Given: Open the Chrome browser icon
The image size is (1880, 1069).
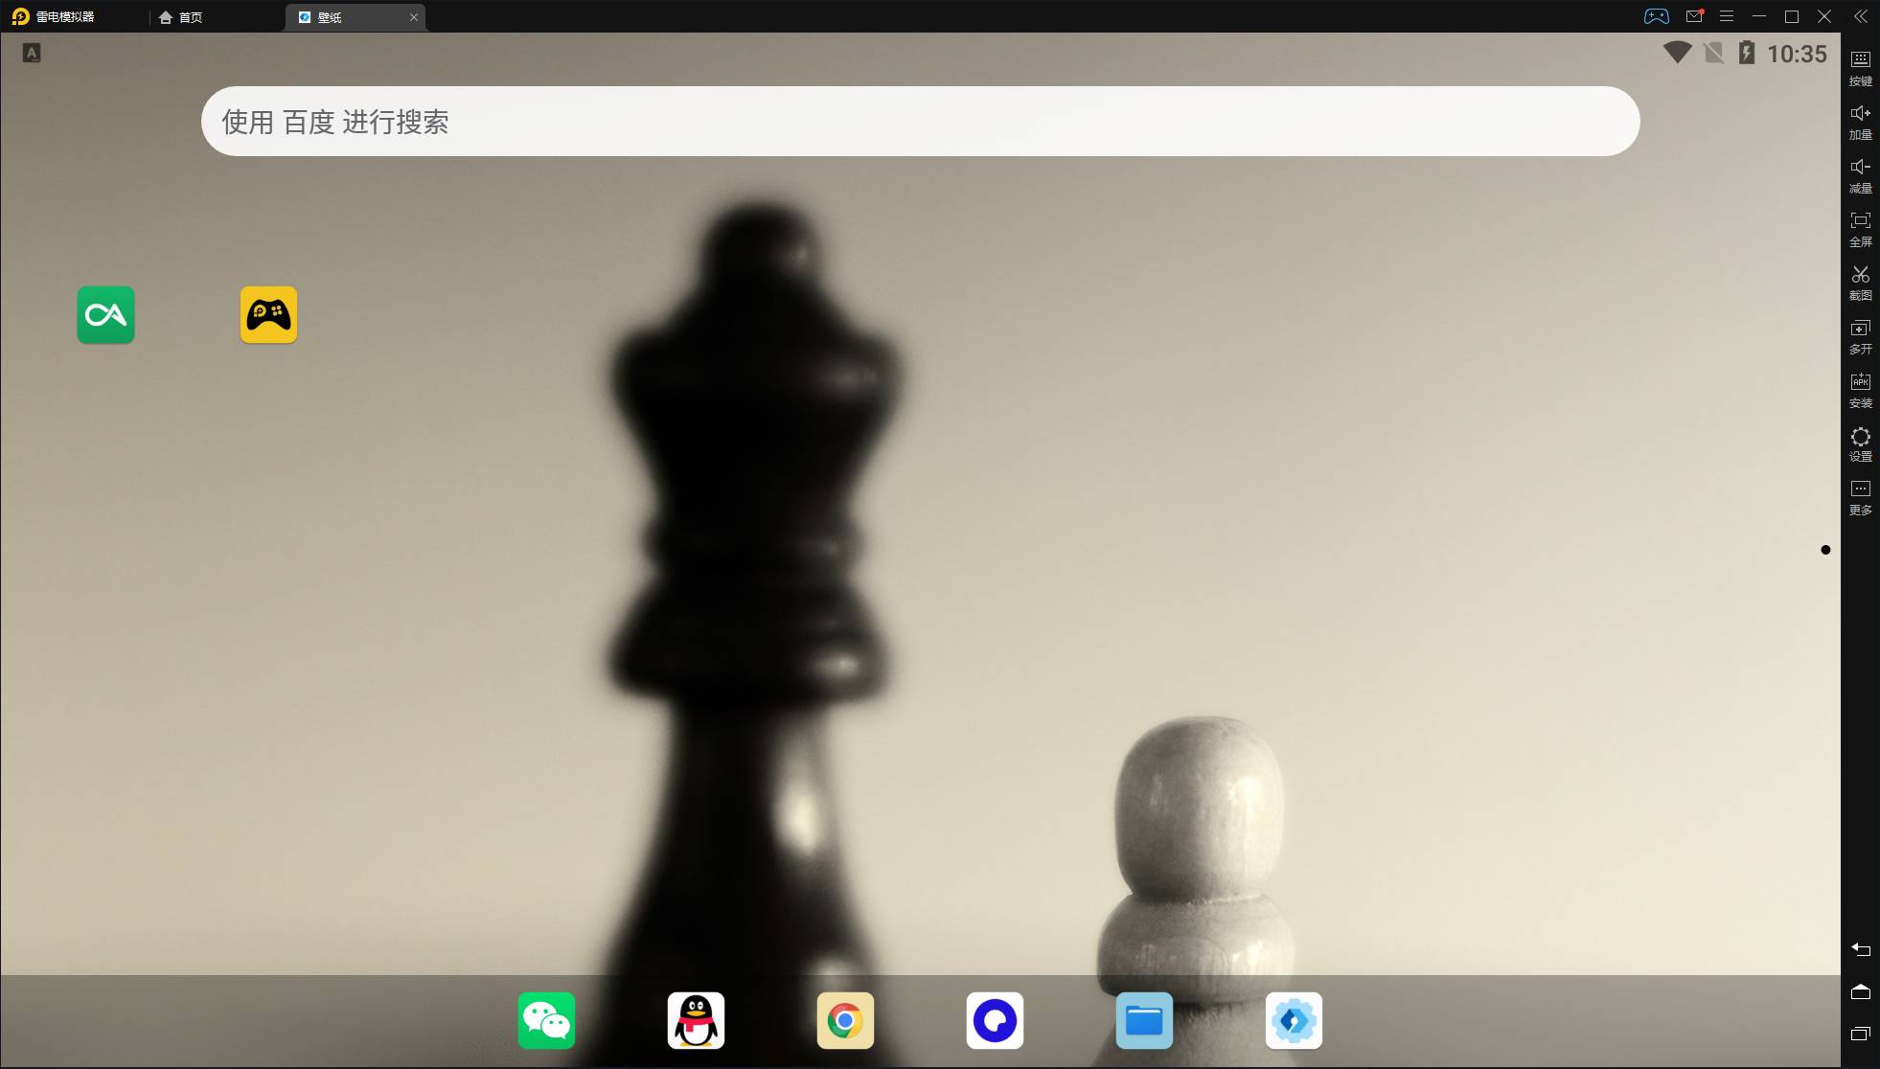Looking at the screenshot, I should point(845,1020).
